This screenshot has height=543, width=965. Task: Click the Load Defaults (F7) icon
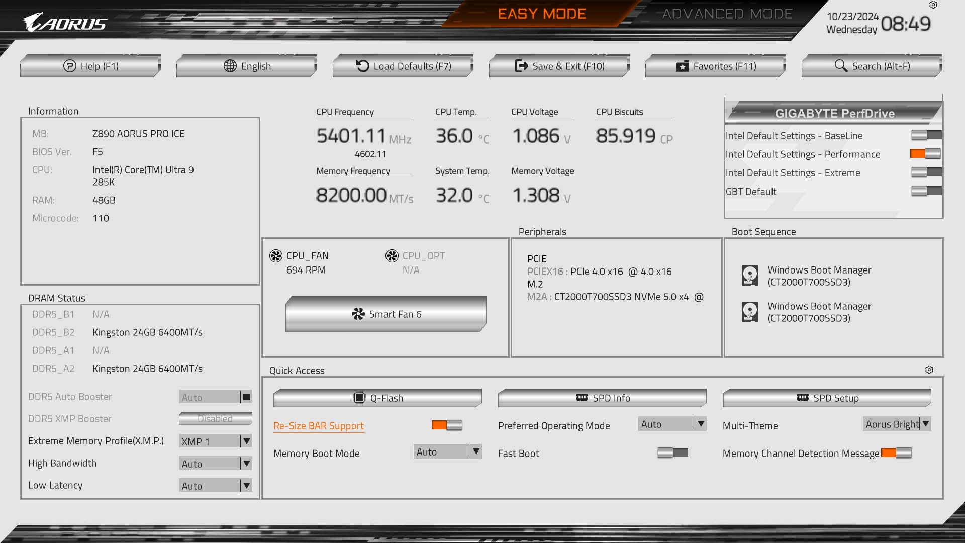click(402, 65)
